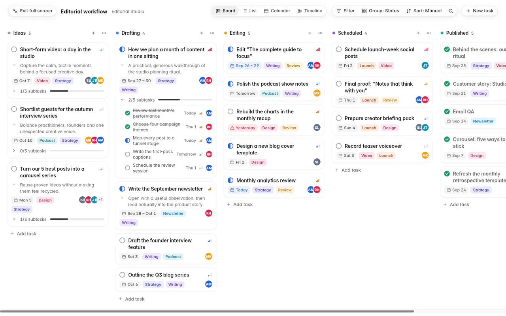Click subtask progress bar on Short-form video card

tap(77, 91)
